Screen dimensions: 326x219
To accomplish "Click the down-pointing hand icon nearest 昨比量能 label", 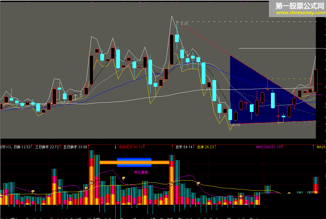I will 124,178.
